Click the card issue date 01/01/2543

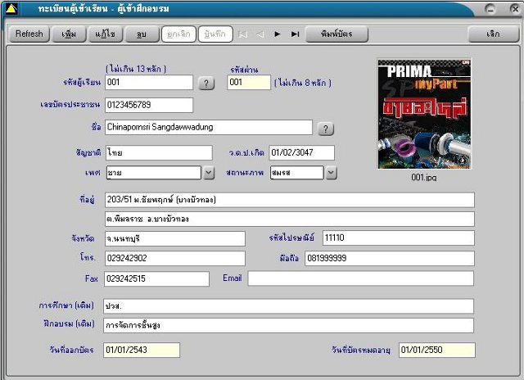pos(142,350)
